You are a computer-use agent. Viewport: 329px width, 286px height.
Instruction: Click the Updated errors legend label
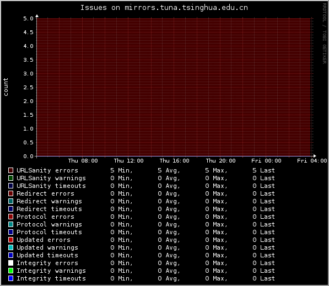coord(44,240)
